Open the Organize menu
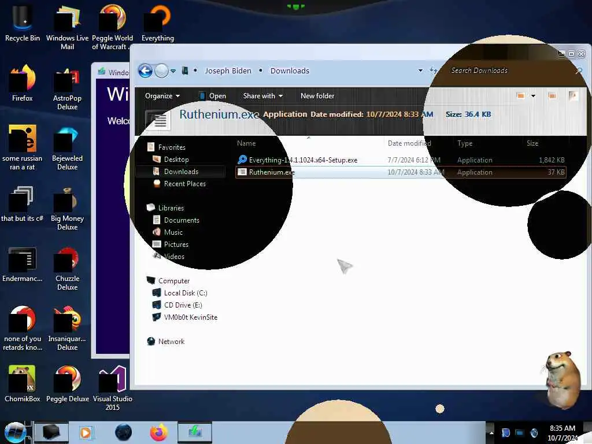 click(162, 96)
